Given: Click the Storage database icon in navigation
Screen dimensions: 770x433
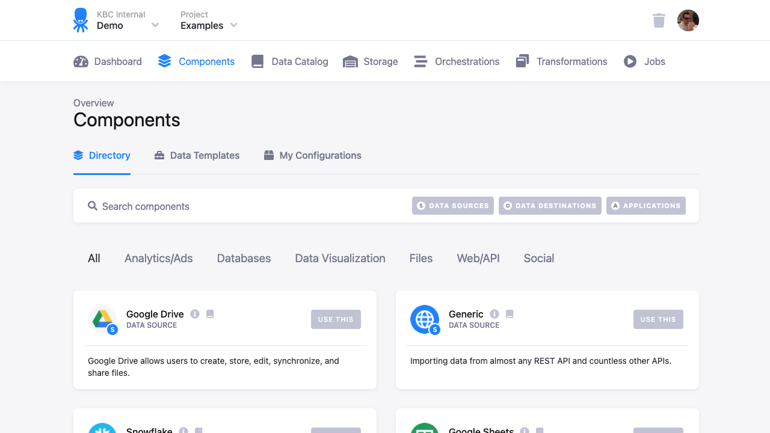Looking at the screenshot, I should pyautogui.click(x=351, y=61).
